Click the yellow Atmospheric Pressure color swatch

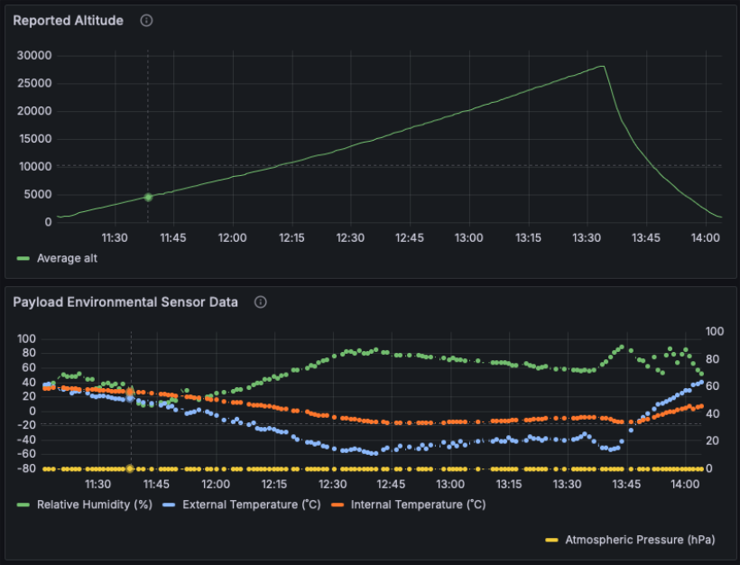[x=552, y=540]
